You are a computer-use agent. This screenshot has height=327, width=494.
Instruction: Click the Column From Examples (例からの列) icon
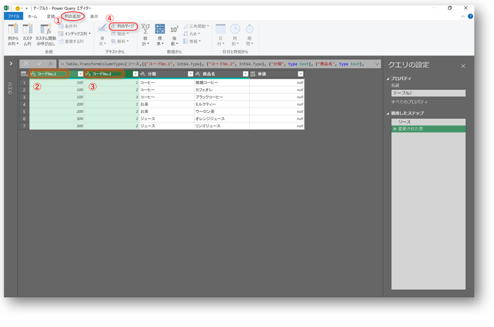[13, 29]
